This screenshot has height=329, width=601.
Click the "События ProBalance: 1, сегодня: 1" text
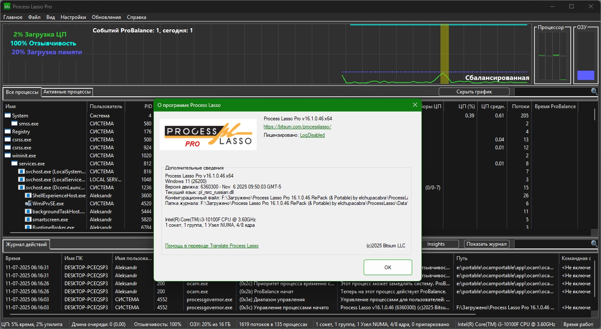(143, 30)
